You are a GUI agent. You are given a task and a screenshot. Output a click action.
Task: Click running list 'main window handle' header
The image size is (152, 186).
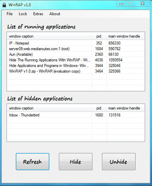[125, 36]
